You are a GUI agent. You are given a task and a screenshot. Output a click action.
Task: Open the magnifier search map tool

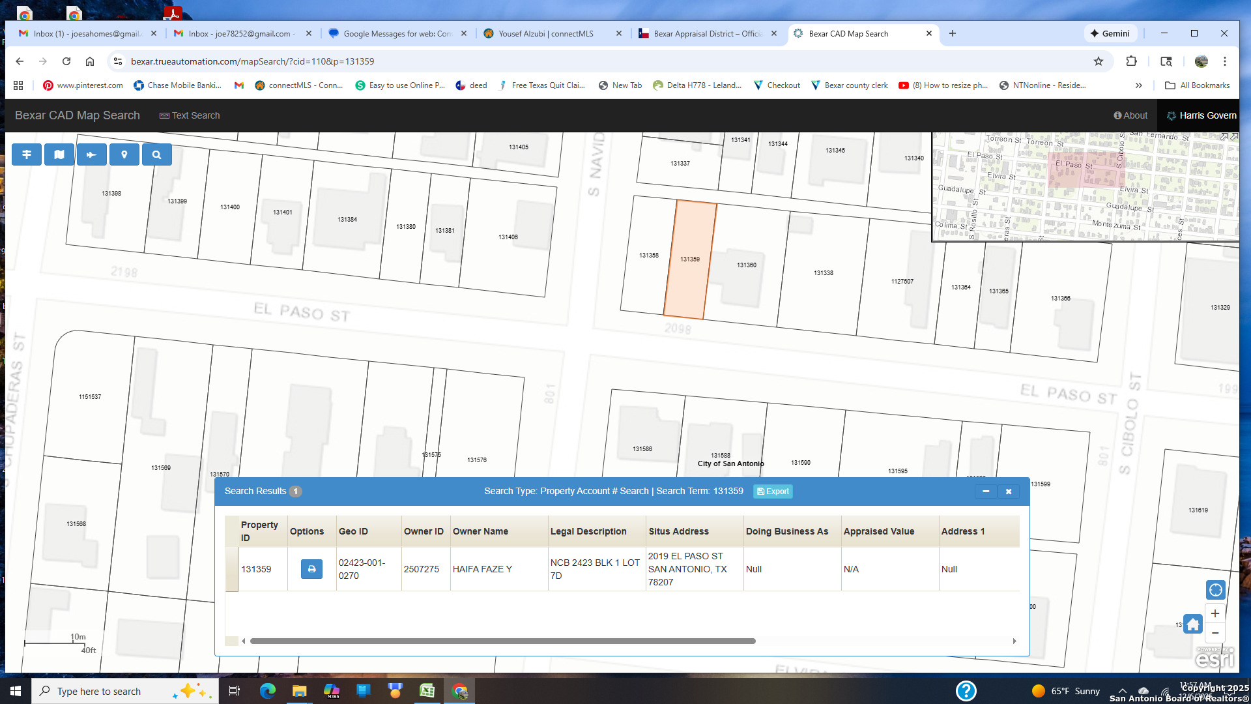click(157, 154)
